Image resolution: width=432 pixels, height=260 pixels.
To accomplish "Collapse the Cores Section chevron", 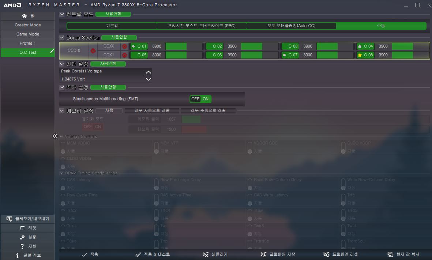I will tap(62, 37).
